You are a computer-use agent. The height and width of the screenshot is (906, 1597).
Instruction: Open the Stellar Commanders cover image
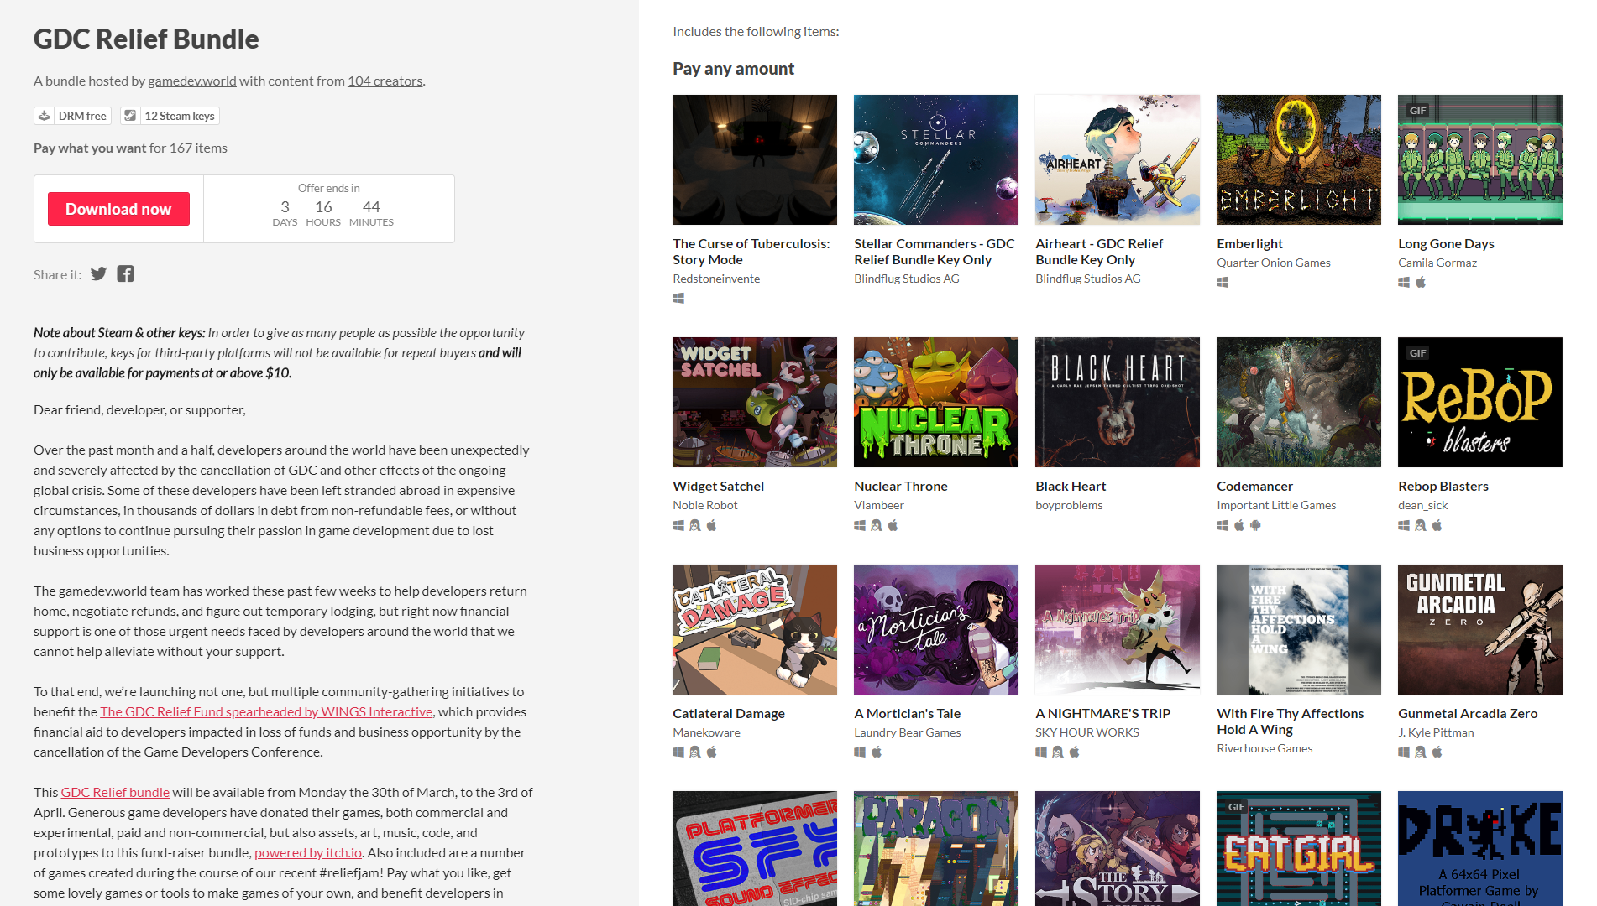(936, 159)
